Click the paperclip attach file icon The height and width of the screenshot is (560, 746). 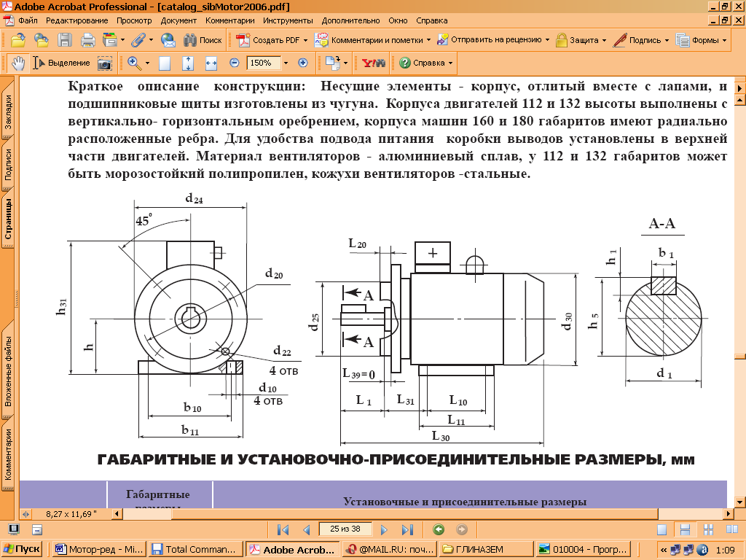click(x=138, y=40)
